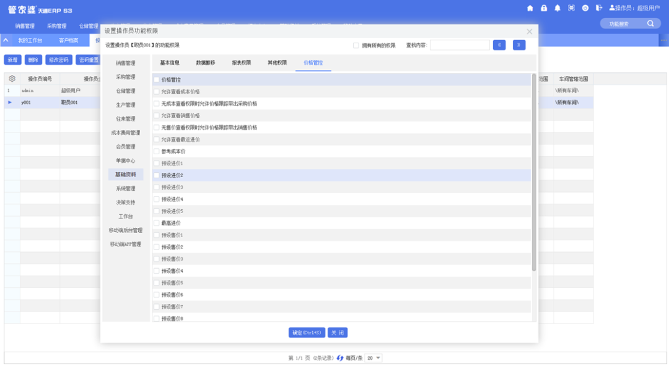
Task: Open the 每页/条 page size dropdown
Action: [x=374, y=358]
